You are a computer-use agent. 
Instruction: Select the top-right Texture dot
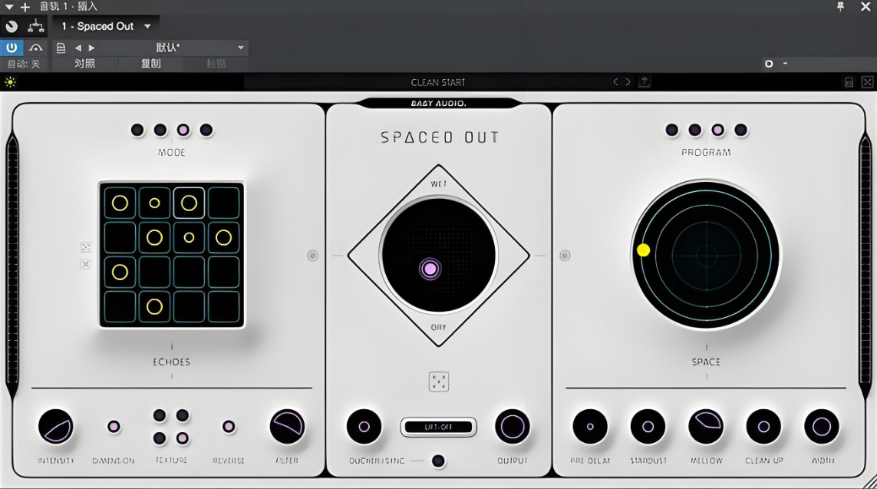coord(183,415)
